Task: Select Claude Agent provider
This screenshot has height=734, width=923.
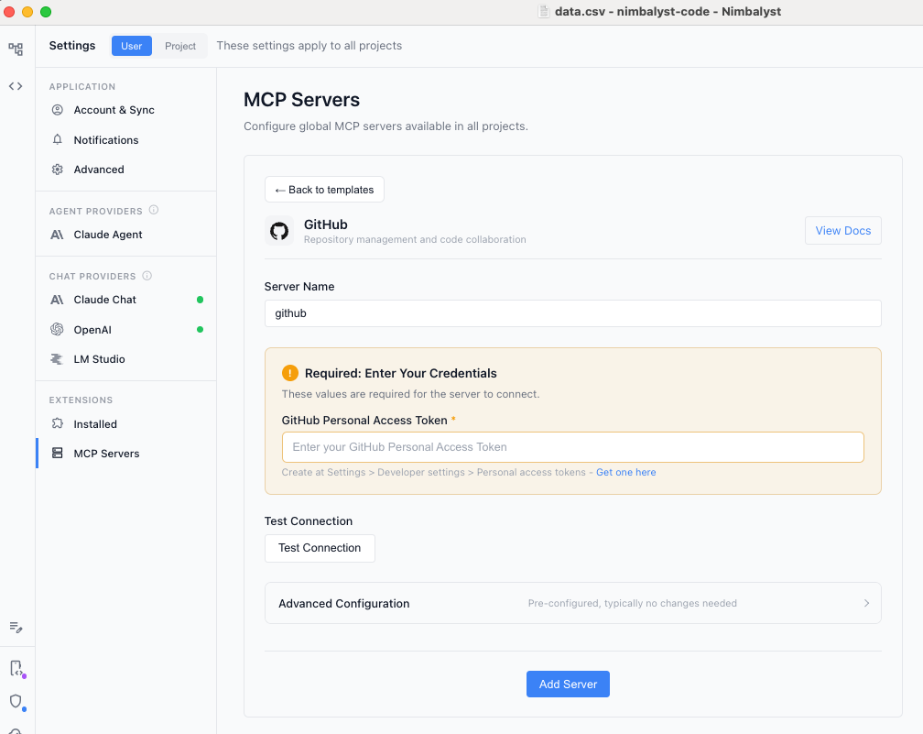Action: [126, 235]
